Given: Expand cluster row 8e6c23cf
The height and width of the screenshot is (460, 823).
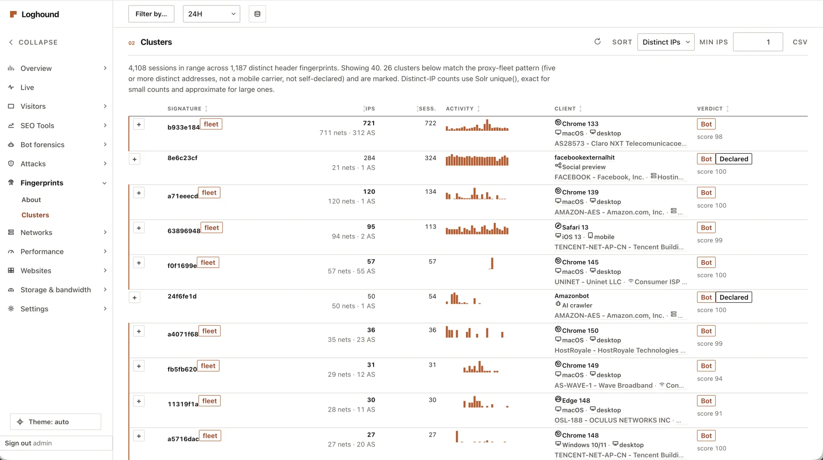Looking at the screenshot, I should (134, 159).
